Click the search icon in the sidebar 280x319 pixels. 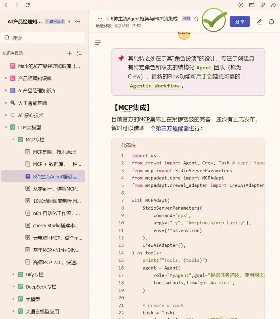coord(7,38)
